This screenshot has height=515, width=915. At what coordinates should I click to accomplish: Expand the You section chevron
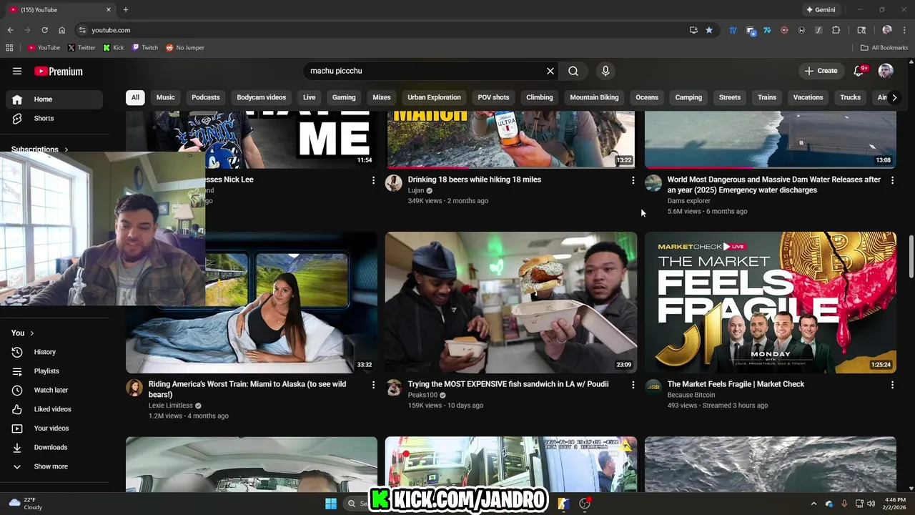pyautogui.click(x=31, y=333)
